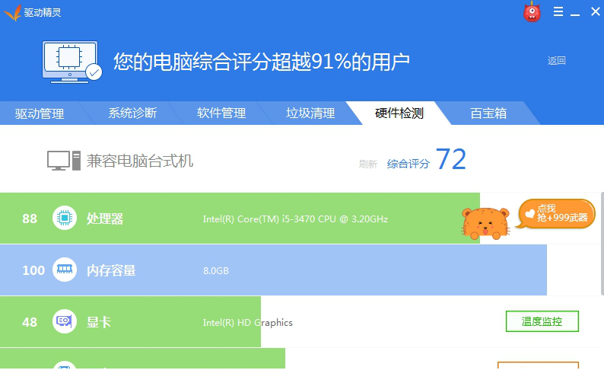Click the 处理器 CPU icon
This screenshot has width=604, height=383.
click(65, 218)
